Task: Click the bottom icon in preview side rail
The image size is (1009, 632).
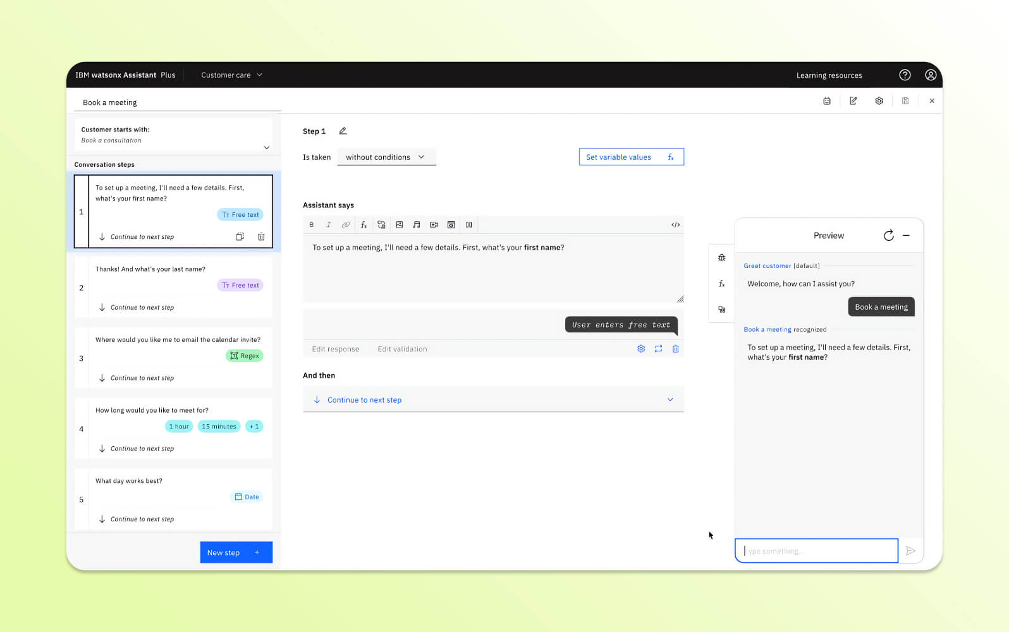Action: pyautogui.click(x=721, y=310)
